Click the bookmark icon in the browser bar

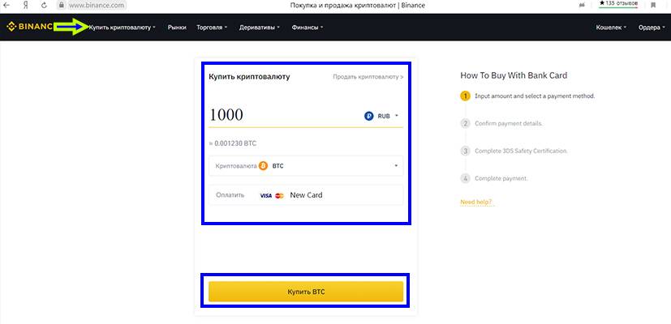click(653, 5)
